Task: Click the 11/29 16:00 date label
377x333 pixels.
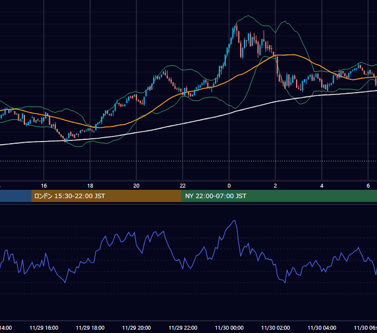Action: (x=44, y=327)
